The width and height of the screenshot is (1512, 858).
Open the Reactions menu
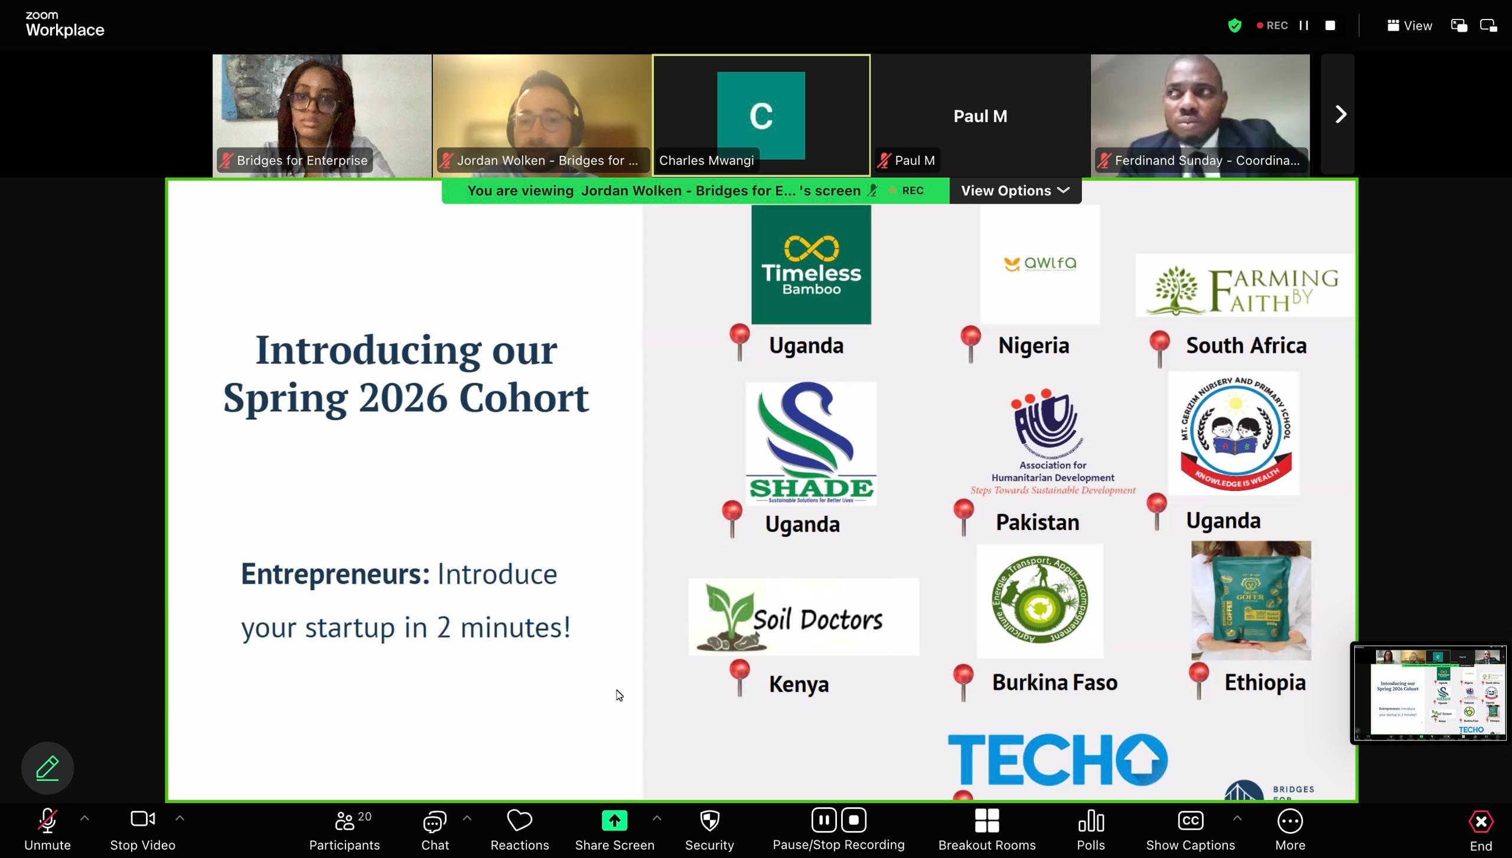pos(519,829)
